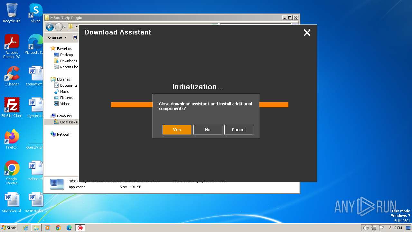
Task: Open the Pictures library
Action: (x=63, y=98)
